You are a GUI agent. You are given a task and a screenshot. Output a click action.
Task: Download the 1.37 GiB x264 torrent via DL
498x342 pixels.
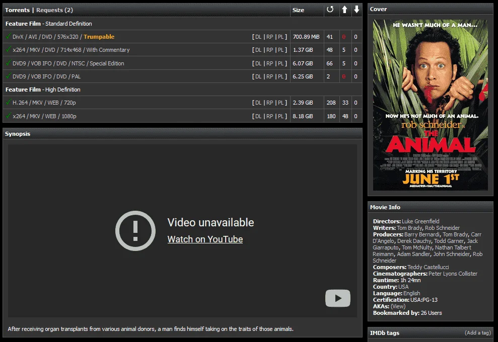pos(258,50)
